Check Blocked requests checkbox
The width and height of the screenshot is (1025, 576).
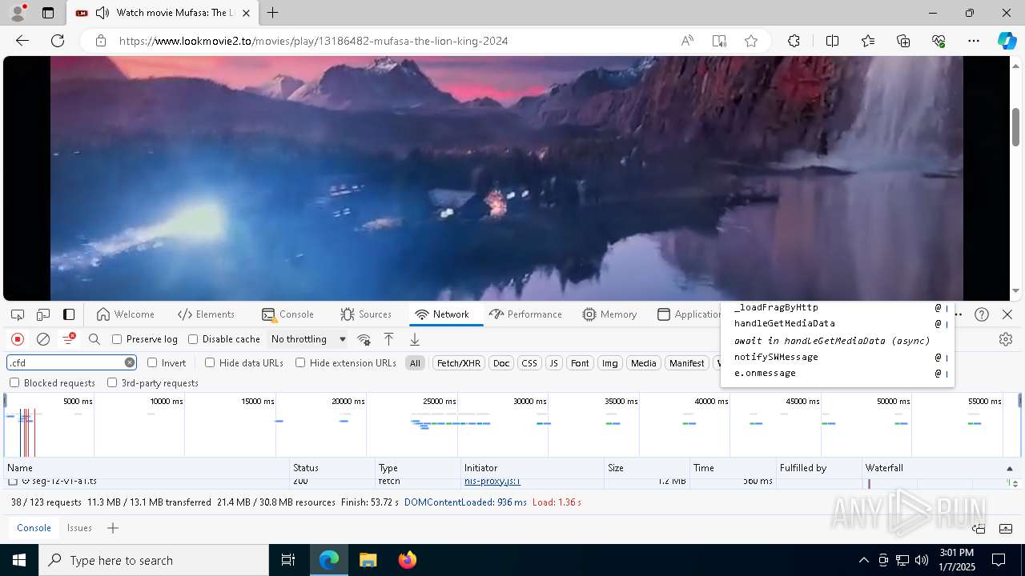click(14, 382)
